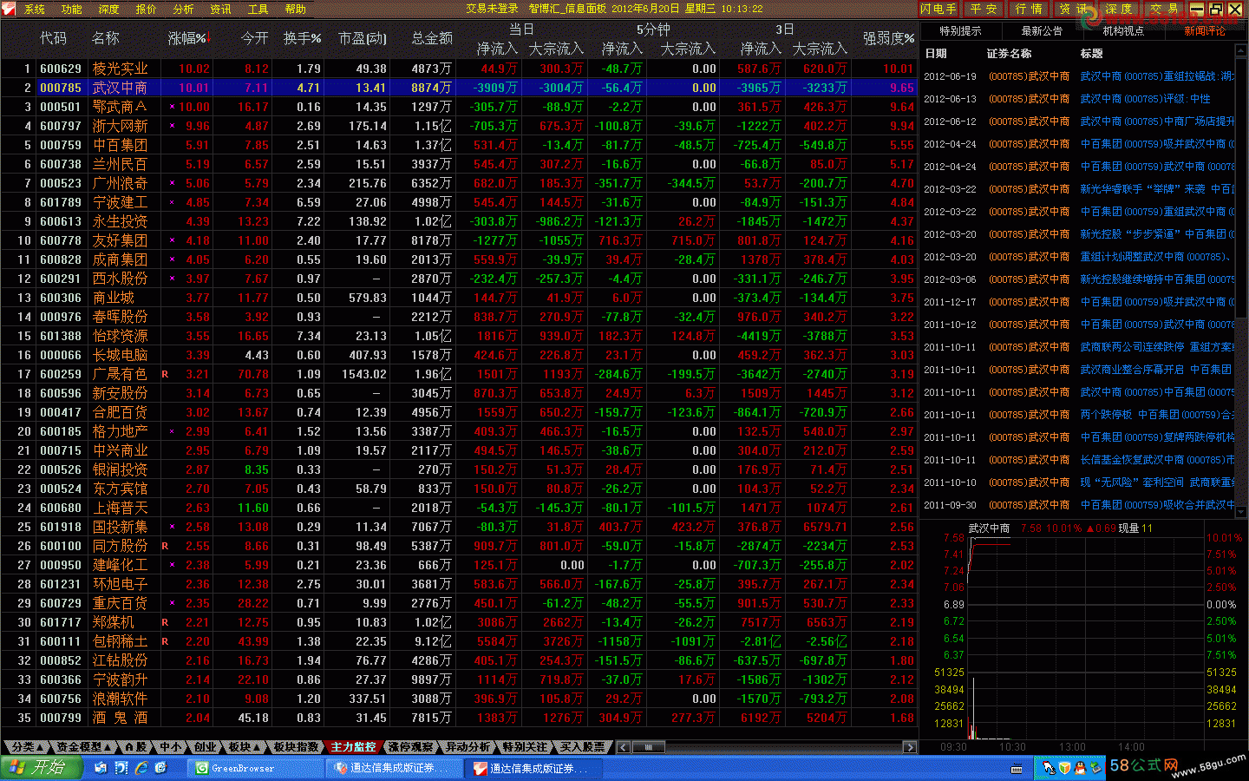Open news 武汉中商 评级:中性 dated 2012-06-13

1146,99
